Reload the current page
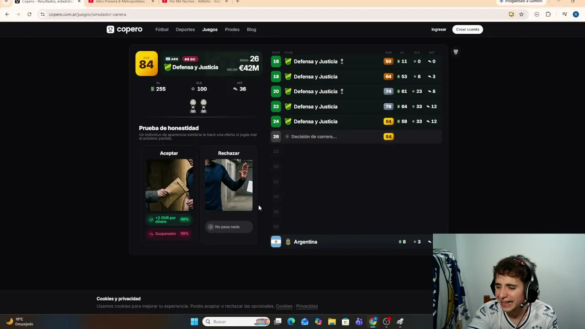This screenshot has width=585, height=329. [29, 14]
